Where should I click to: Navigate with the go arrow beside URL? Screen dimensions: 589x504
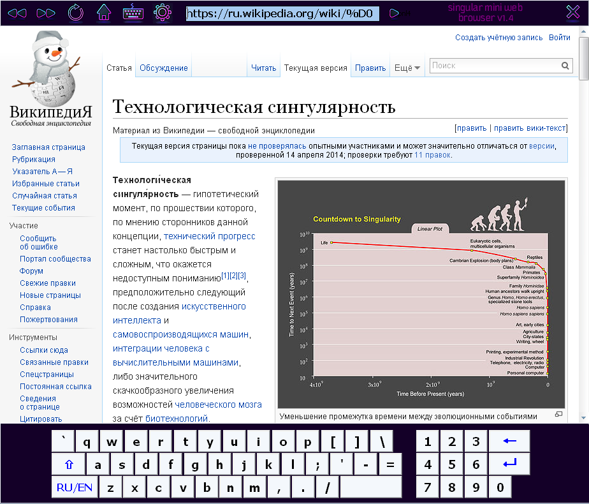coord(394,13)
